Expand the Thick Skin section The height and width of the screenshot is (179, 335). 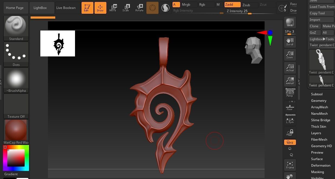point(318,127)
